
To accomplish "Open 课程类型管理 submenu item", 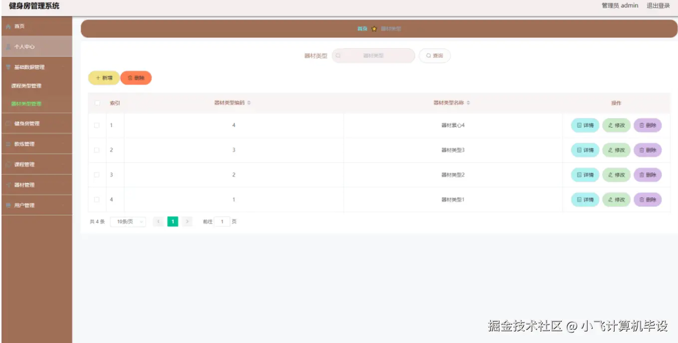I will click(x=37, y=86).
